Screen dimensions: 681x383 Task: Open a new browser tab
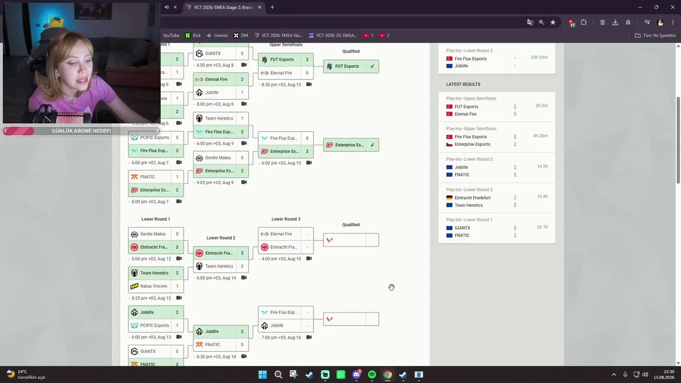click(x=272, y=7)
